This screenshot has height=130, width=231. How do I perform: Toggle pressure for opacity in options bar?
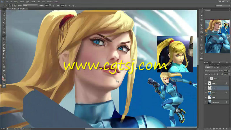point(54,5)
